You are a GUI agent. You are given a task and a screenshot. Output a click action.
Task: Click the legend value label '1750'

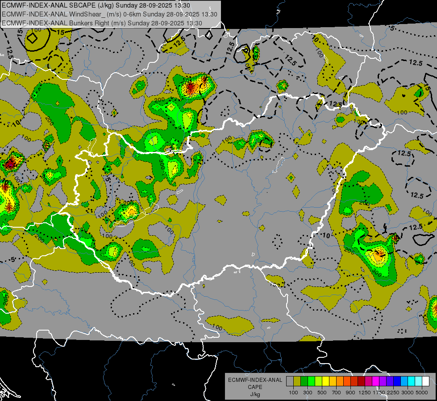pos(379,393)
